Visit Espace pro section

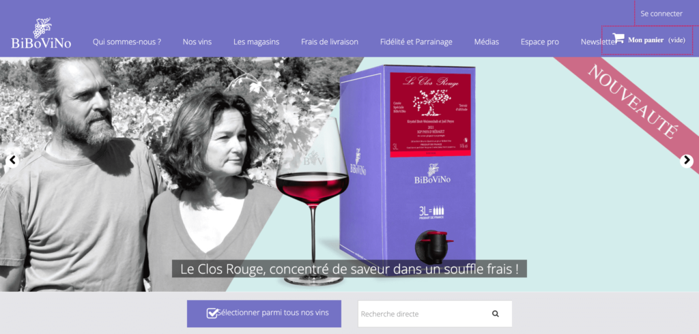pyautogui.click(x=540, y=42)
